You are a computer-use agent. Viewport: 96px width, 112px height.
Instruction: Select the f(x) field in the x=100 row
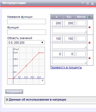pyautogui.click(x=69, y=39)
